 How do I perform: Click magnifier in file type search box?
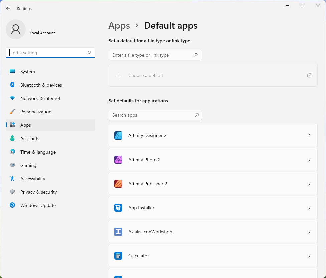pos(196,55)
